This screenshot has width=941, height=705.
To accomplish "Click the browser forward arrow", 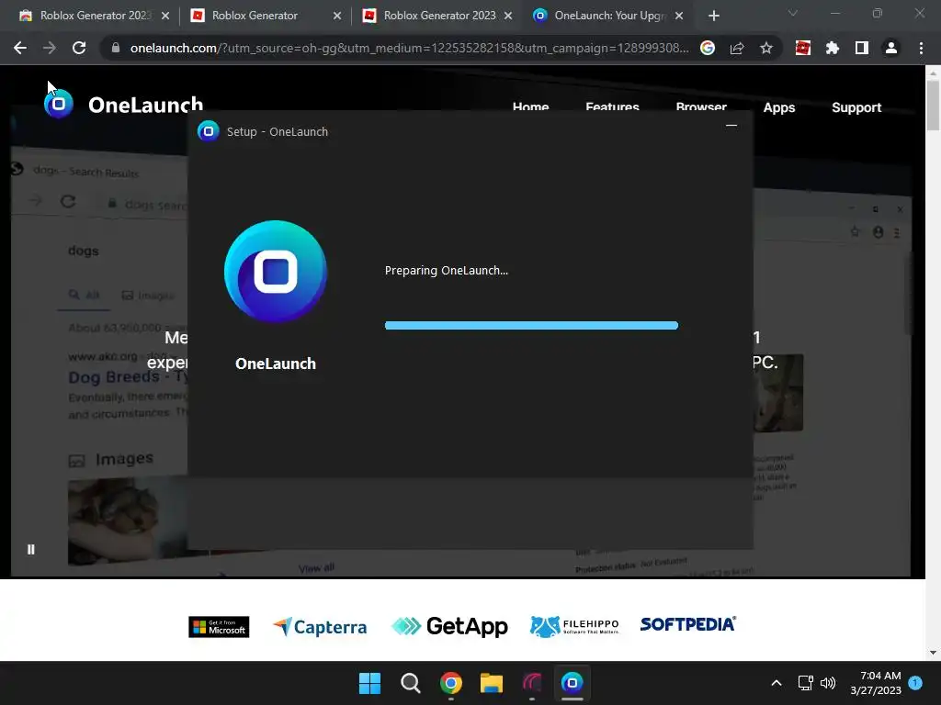I will [50, 48].
